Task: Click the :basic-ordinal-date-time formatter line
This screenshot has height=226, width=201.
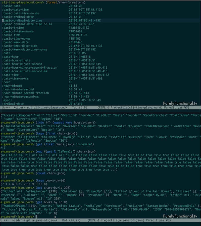Action: 22,20
